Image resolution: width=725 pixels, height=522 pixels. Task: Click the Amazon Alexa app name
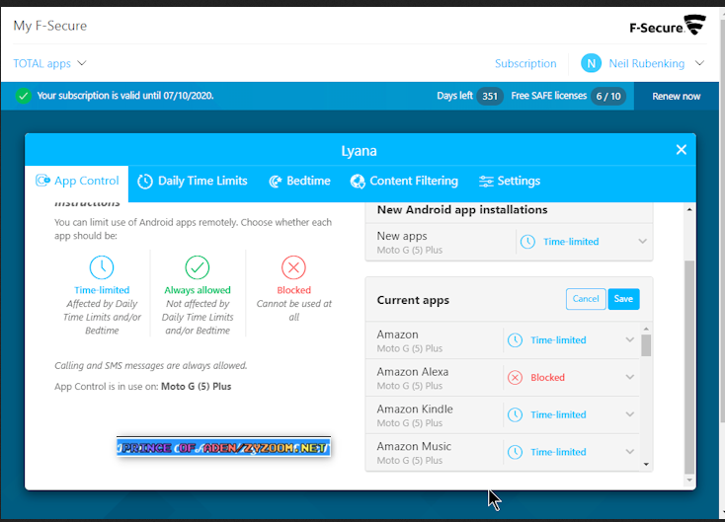click(413, 372)
